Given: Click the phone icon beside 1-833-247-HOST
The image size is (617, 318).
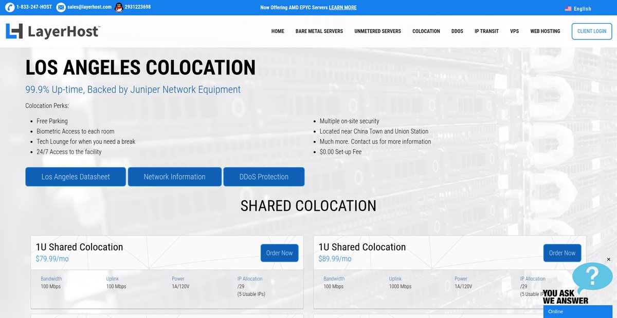Looking at the screenshot, I should (10, 7).
